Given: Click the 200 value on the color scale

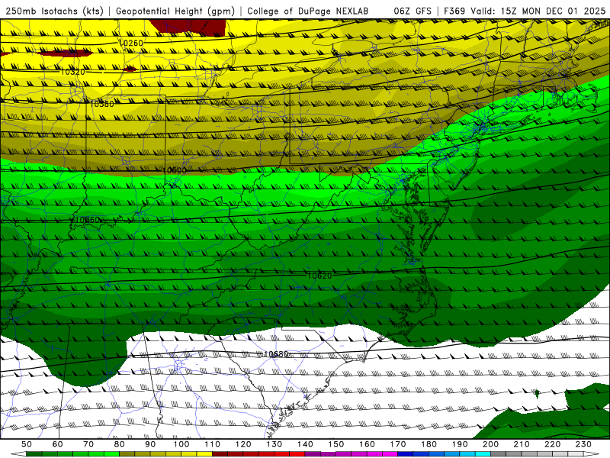Looking at the screenshot, I should tap(490, 444).
